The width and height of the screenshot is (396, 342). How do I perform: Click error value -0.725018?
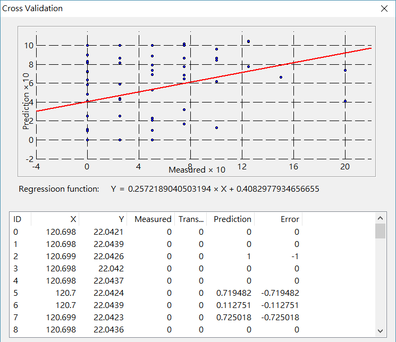[280, 317]
